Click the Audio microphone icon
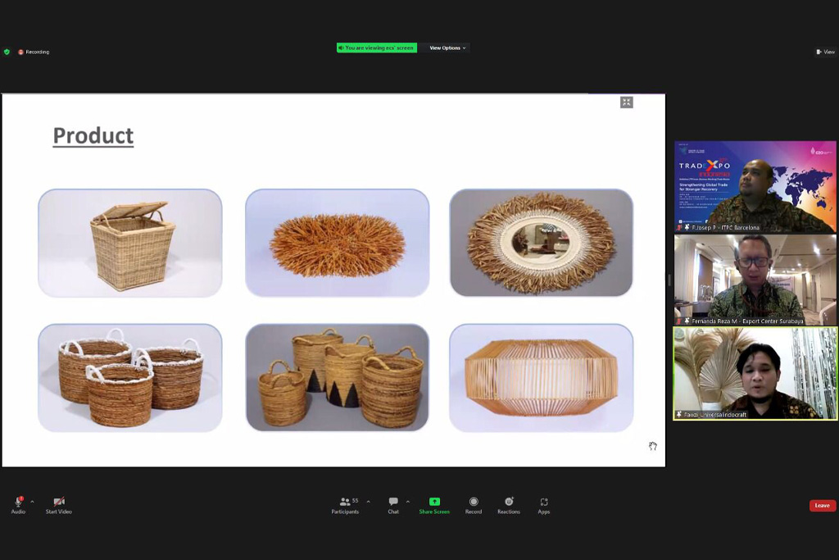 [18, 502]
